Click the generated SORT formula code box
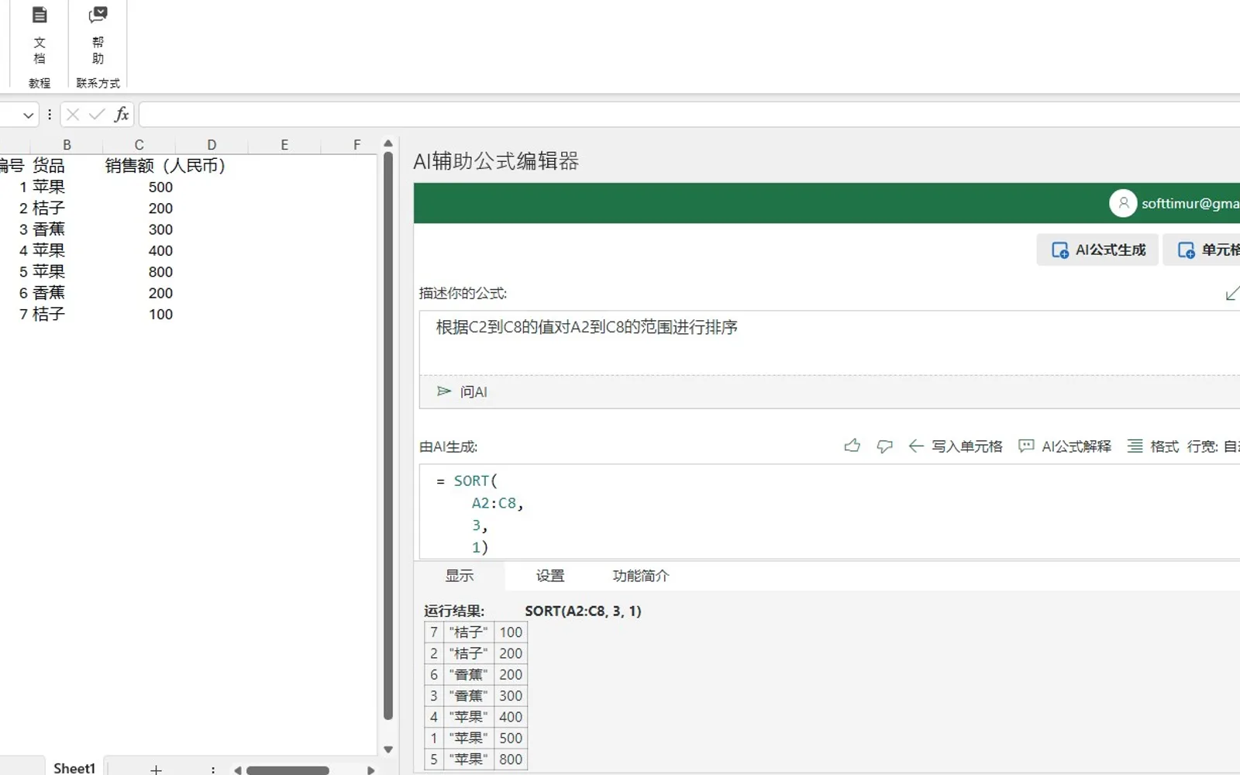The image size is (1240, 775). click(829, 511)
